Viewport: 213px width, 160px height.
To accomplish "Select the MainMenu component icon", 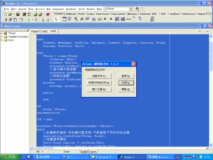I will [70, 19].
